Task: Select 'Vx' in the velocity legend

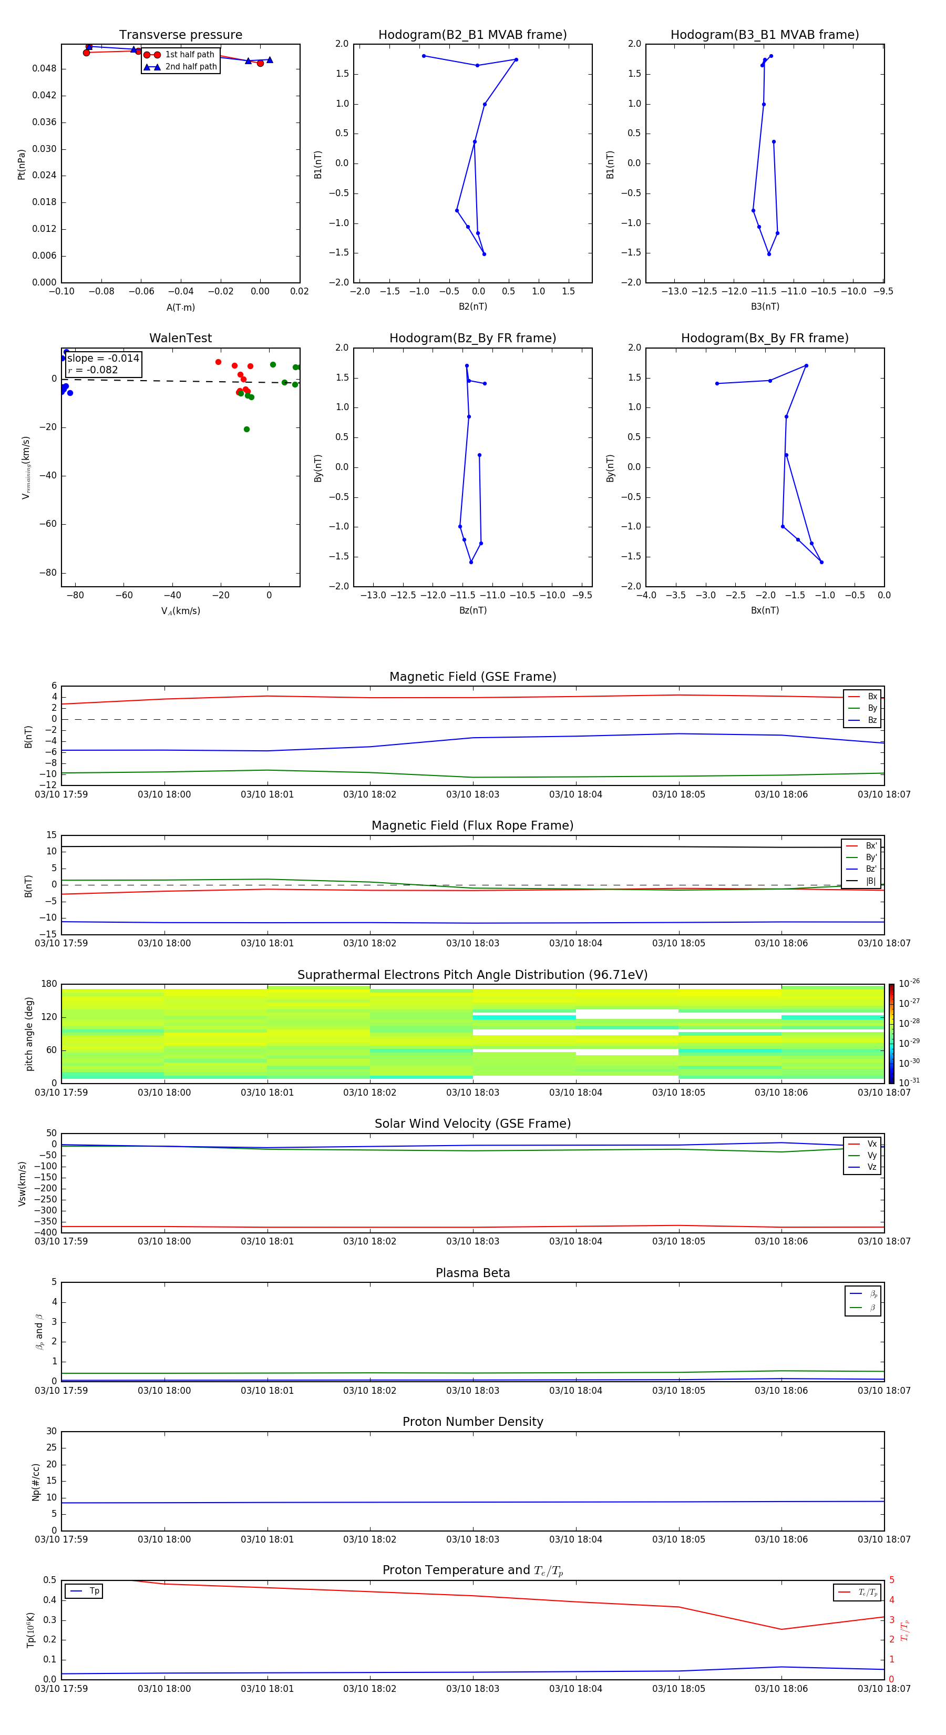Action: 862,1144
